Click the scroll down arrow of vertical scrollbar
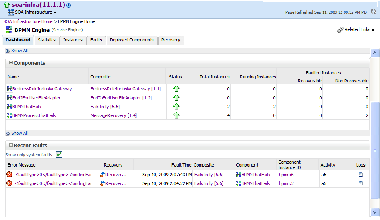 click(375, 212)
